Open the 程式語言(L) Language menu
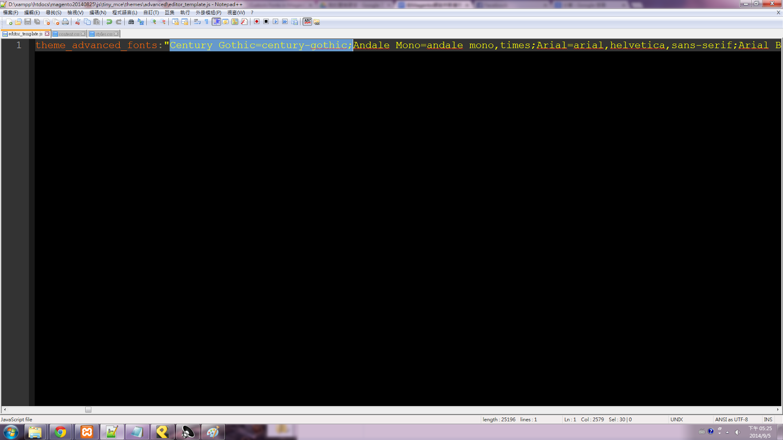Image resolution: width=783 pixels, height=440 pixels. (124, 13)
